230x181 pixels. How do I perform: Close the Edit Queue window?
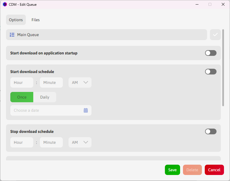223,4
